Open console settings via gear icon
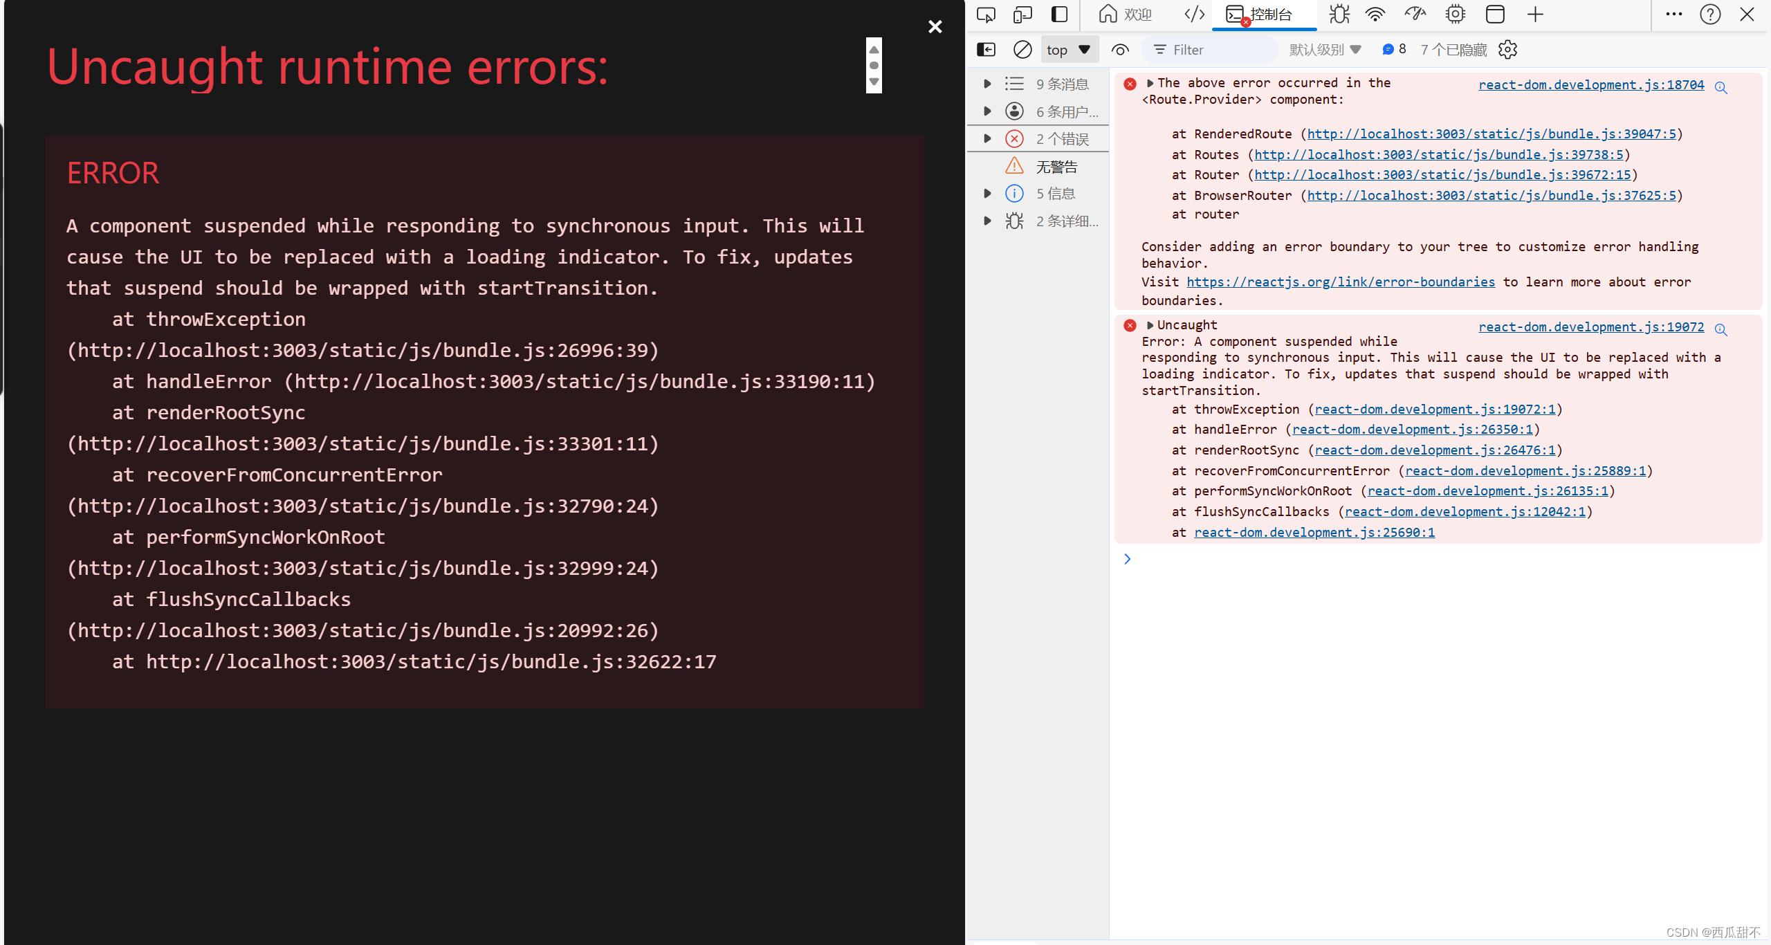 1507,49
